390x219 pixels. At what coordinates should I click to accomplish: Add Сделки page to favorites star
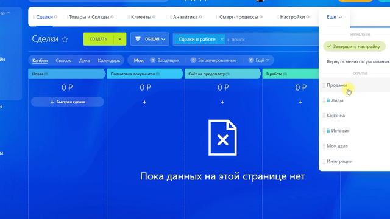tap(65, 39)
